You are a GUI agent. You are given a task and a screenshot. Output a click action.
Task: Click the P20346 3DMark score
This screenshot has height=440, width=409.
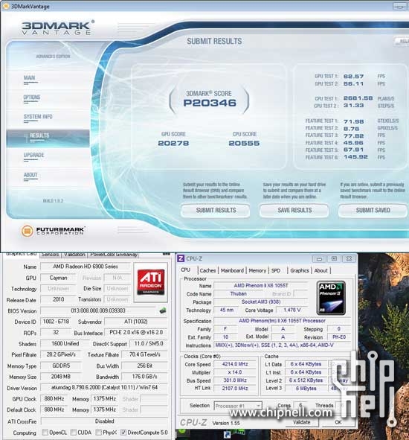[x=210, y=103]
